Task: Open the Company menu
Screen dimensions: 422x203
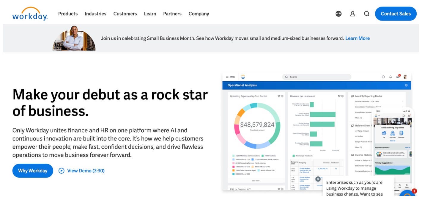Action: tap(199, 14)
